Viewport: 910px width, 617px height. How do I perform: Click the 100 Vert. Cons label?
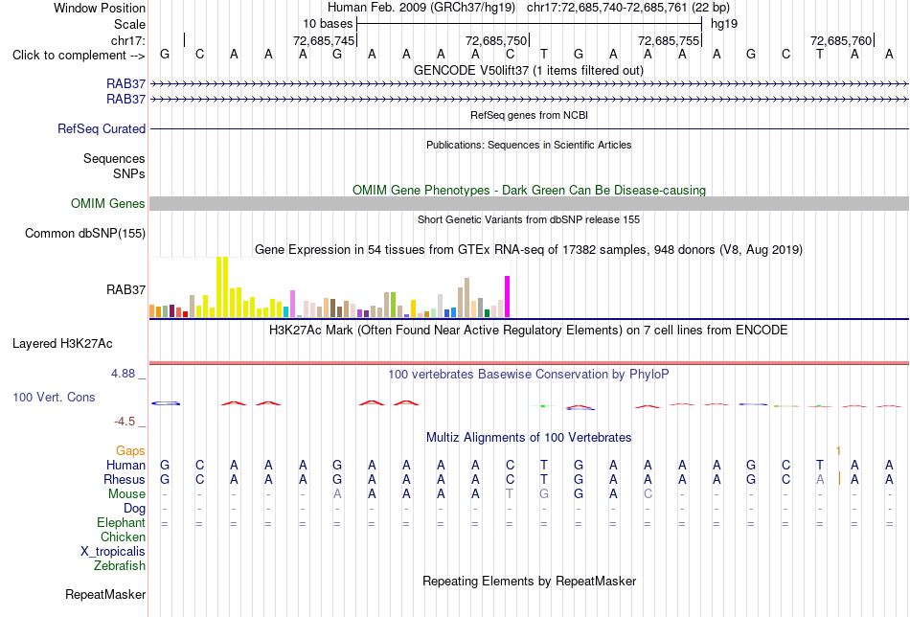tap(54, 397)
